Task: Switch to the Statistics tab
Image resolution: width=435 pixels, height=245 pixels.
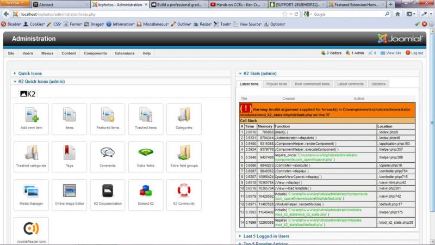Action: 378,84
